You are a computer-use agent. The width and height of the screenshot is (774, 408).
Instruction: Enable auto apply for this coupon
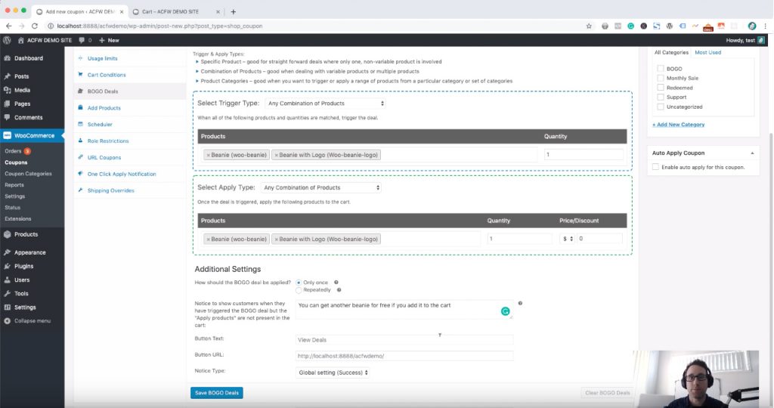tap(655, 167)
